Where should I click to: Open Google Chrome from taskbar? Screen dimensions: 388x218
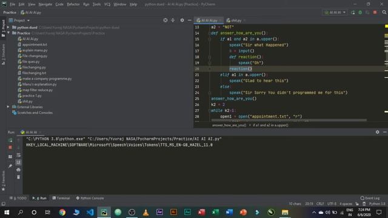coord(62,213)
